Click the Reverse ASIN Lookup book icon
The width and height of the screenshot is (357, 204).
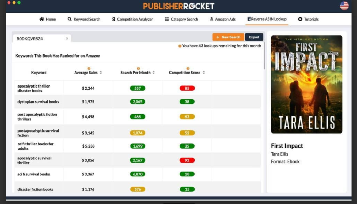[x=249, y=19]
